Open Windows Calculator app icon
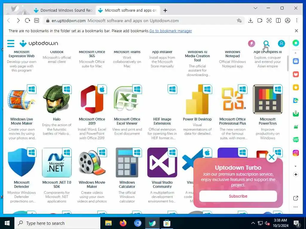The width and height of the screenshot is (306, 229). (127, 163)
